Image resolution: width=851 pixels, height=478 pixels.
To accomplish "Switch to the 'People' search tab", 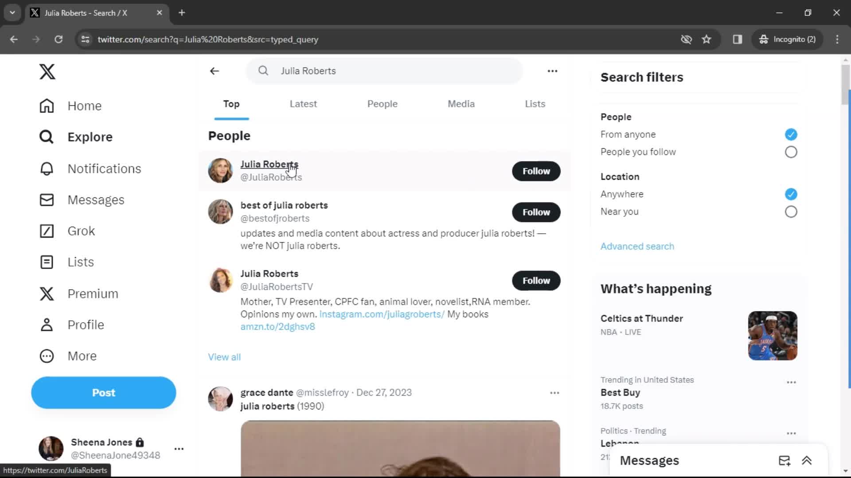I will [x=382, y=104].
